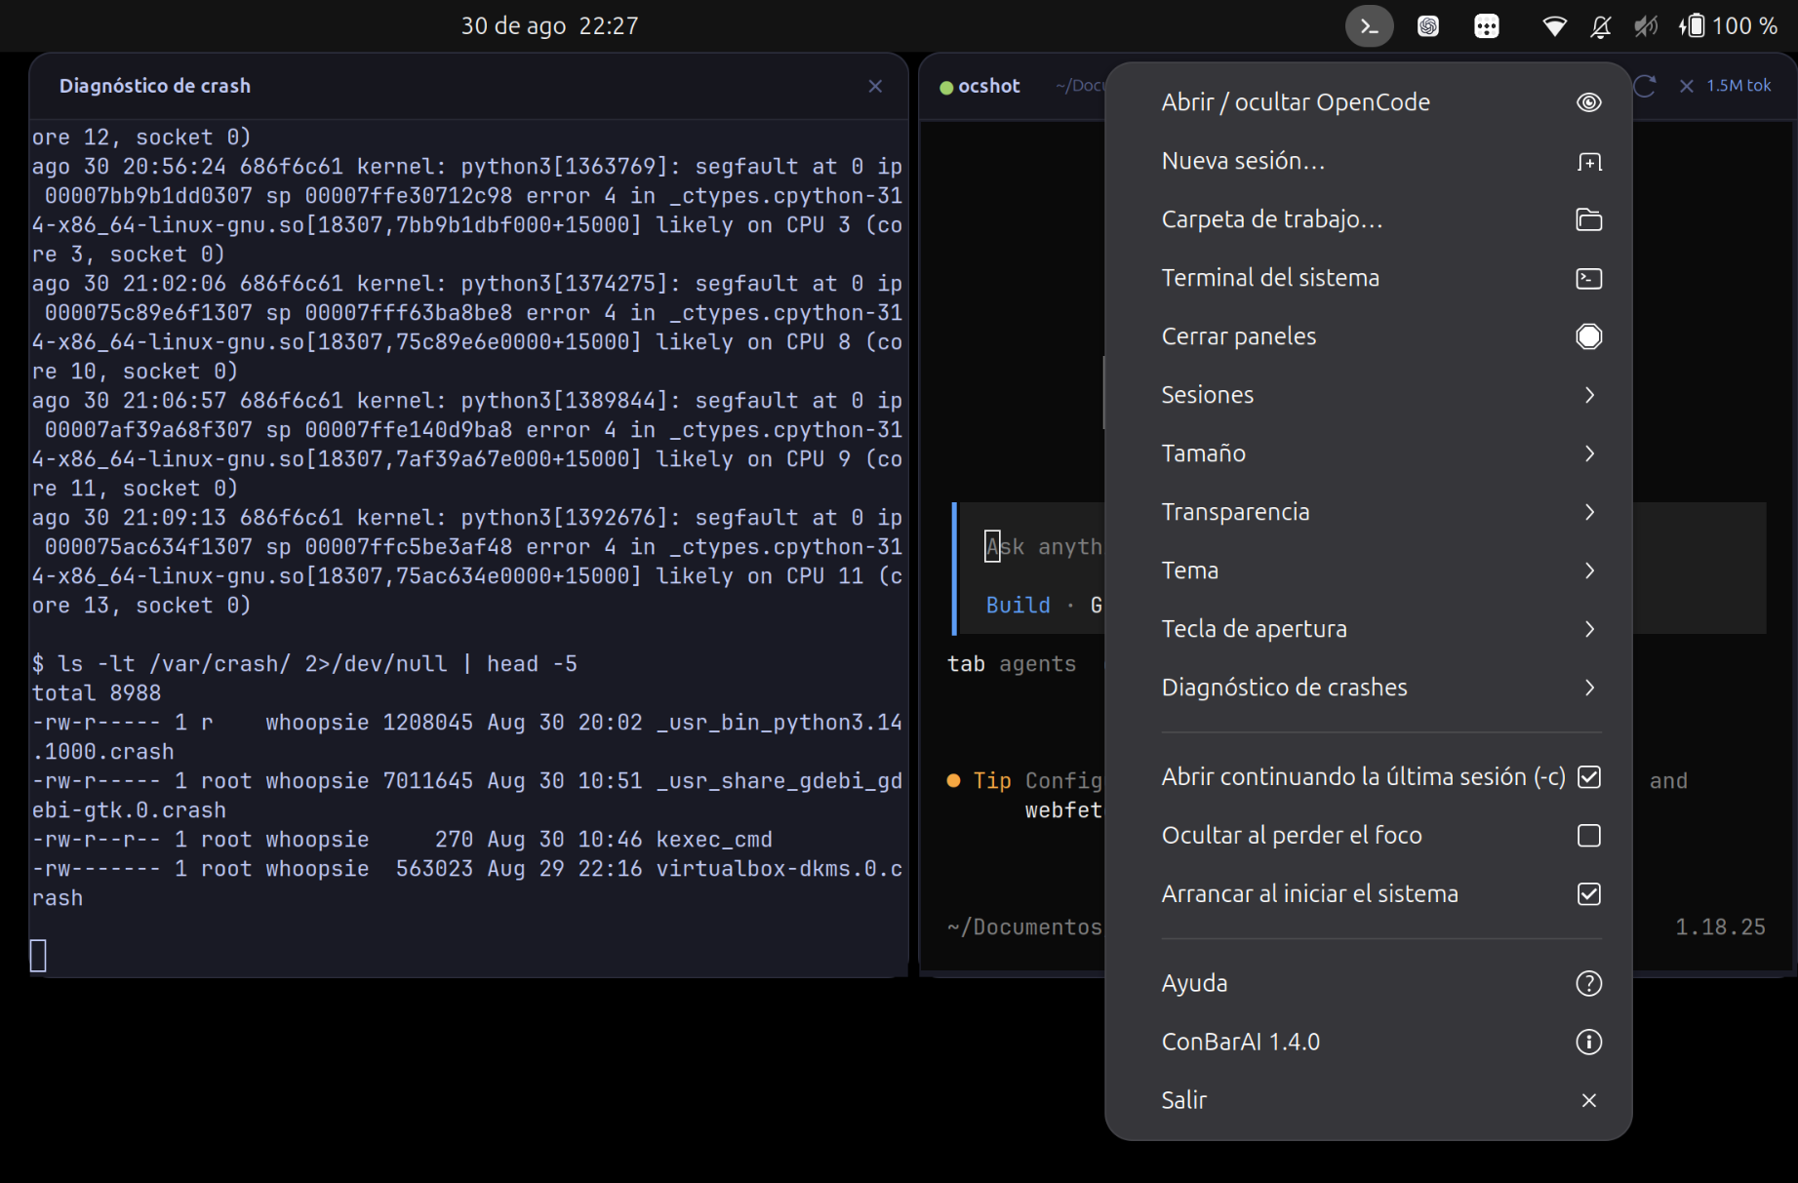The width and height of the screenshot is (1798, 1183).
Task: Click the stop icon beside Cerrar paneles
Action: (x=1589, y=336)
